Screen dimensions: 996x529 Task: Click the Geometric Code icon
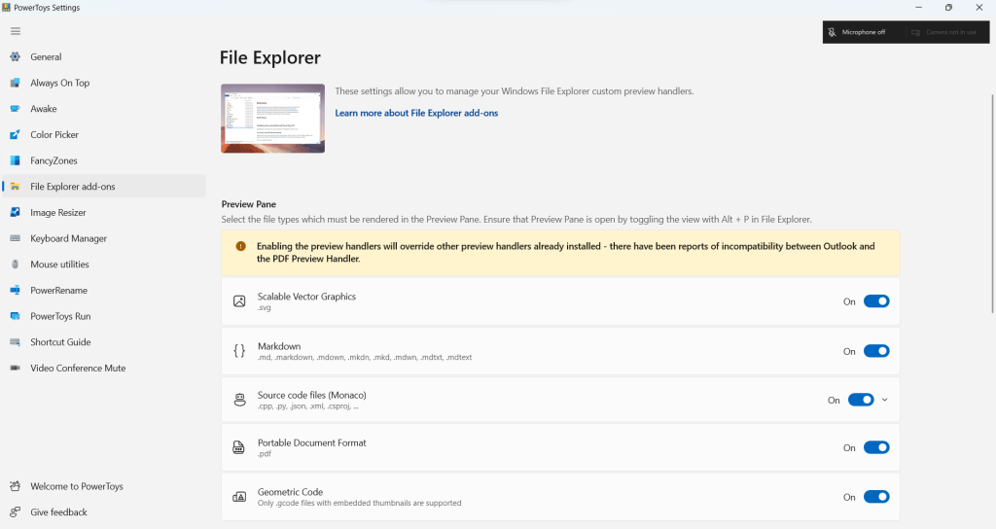click(x=239, y=497)
